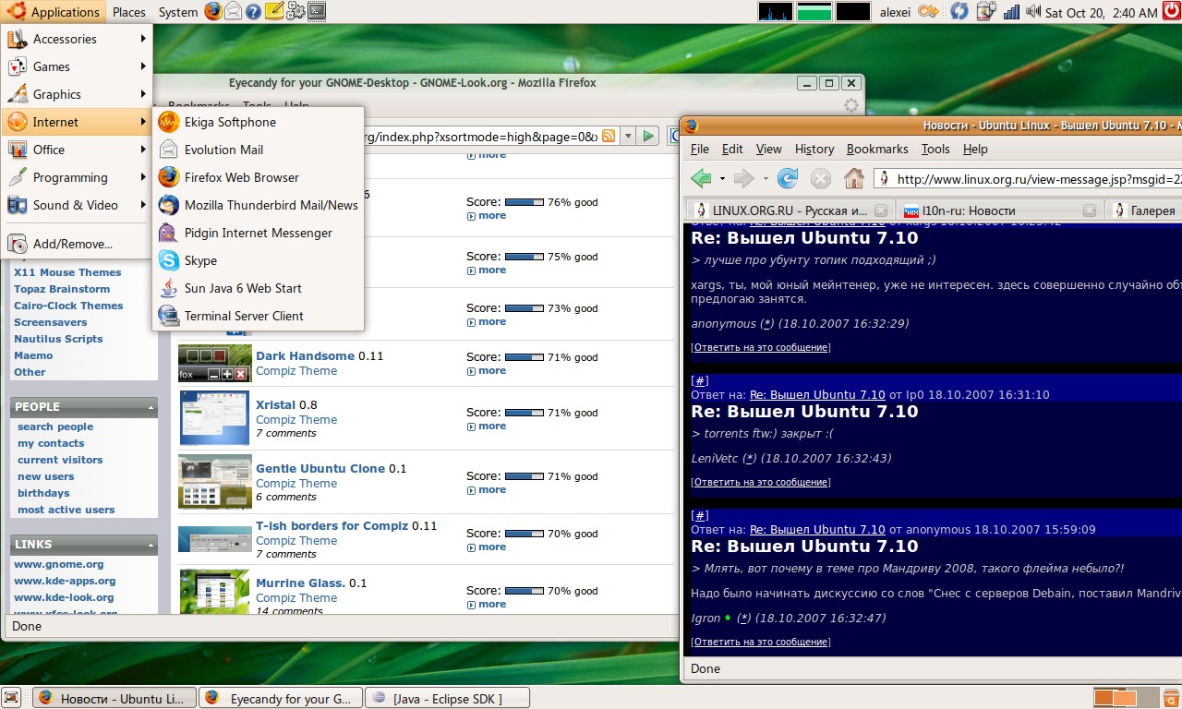Viewport: 1182px width, 709px height.
Task: Open the address bar dropdown in GNOME-Look window
Action: click(628, 136)
